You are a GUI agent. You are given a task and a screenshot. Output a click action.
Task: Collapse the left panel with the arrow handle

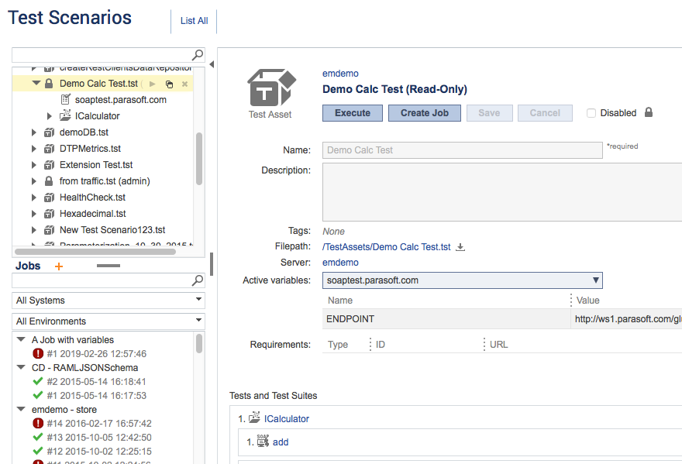(212, 64)
